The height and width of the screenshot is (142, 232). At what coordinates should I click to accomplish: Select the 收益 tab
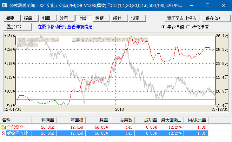[x=84, y=18]
